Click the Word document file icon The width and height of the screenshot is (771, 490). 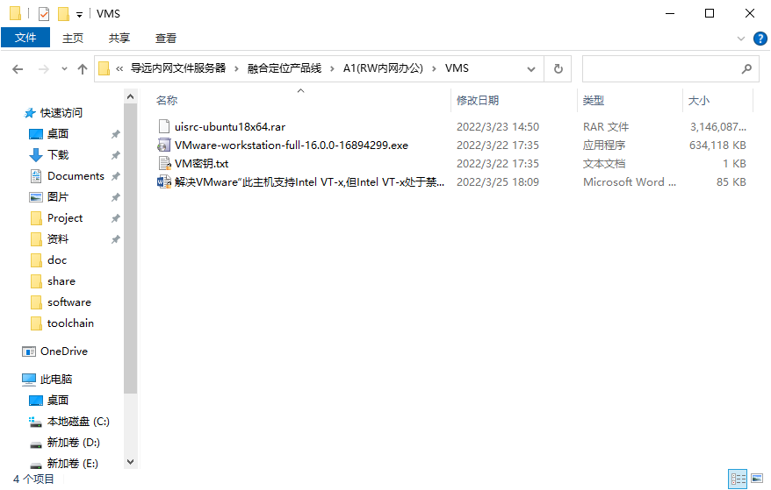(163, 182)
